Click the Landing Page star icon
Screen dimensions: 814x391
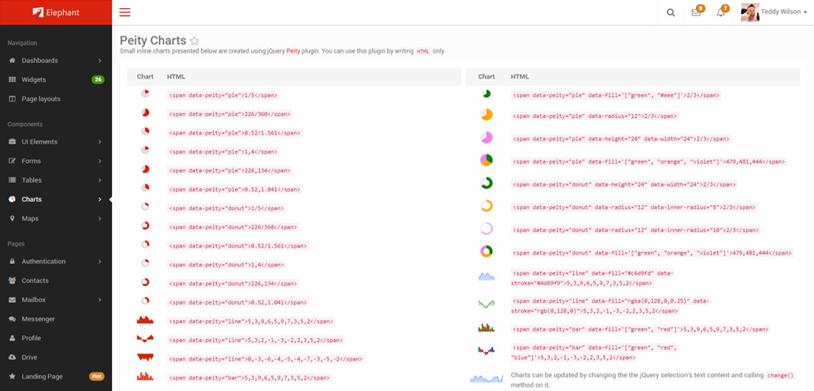point(12,377)
